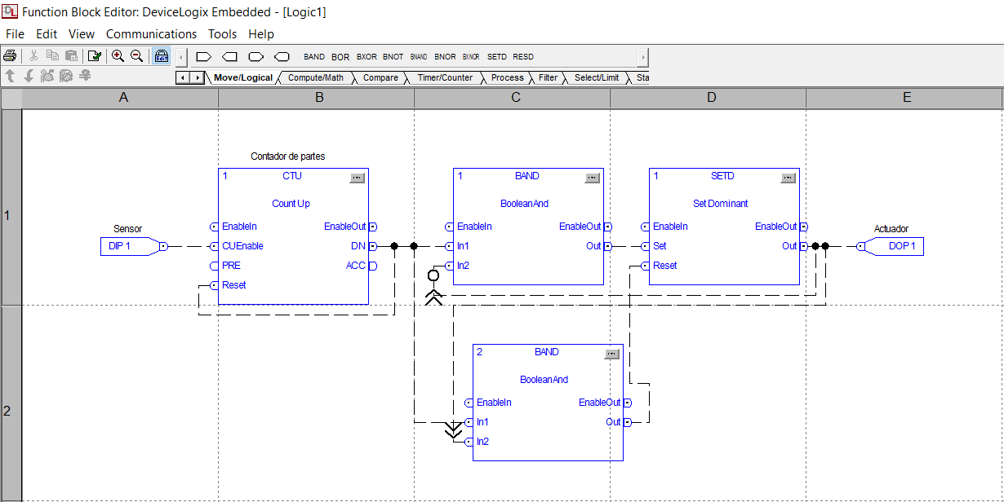Open the Communications menu

(x=151, y=34)
